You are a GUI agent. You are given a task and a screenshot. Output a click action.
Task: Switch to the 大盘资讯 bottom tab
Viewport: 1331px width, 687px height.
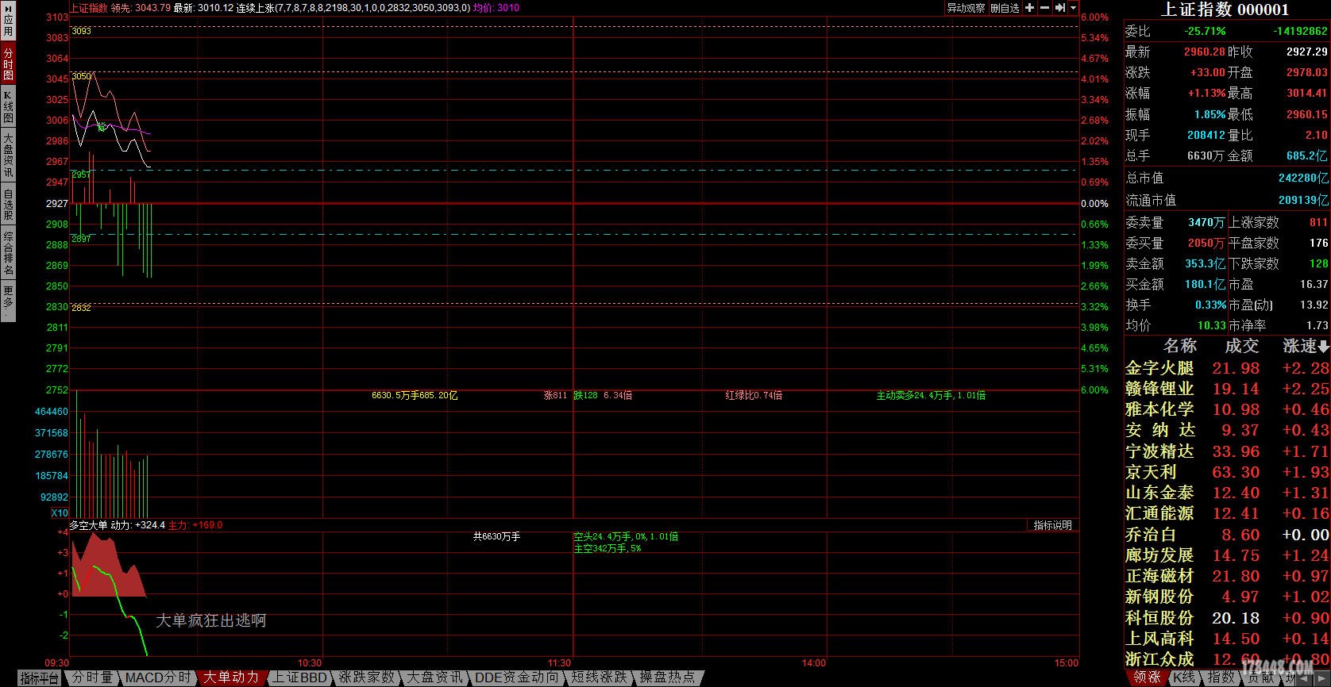(434, 677)
